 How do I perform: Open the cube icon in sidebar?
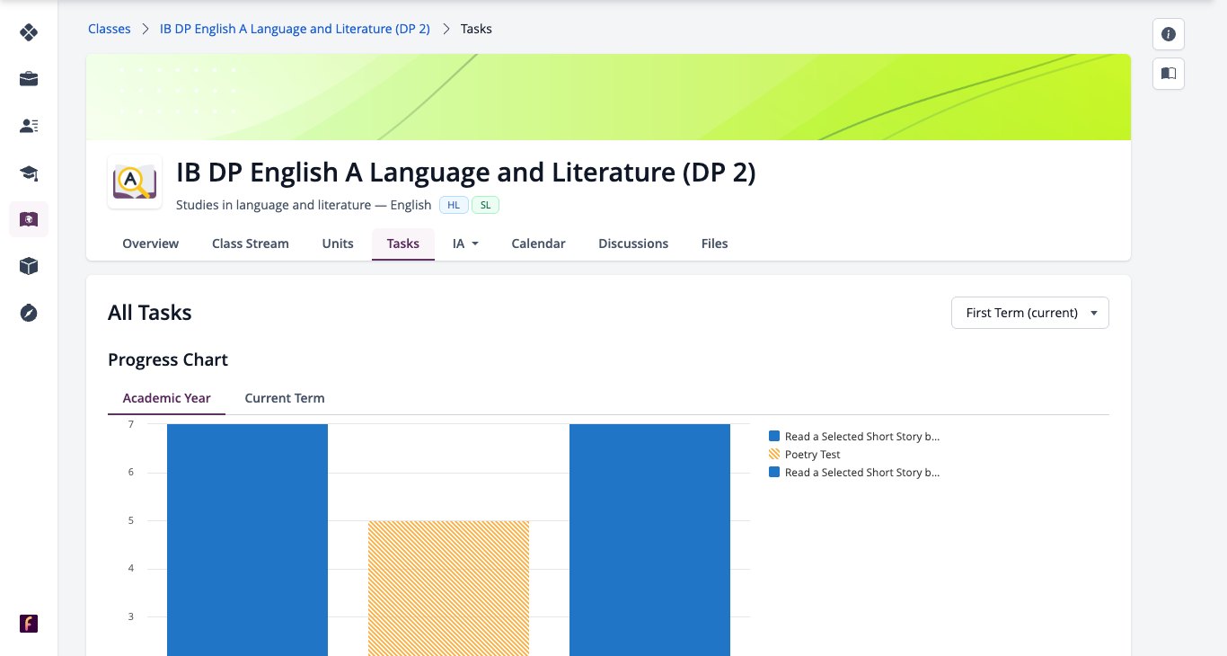click(x=29, y=266)
